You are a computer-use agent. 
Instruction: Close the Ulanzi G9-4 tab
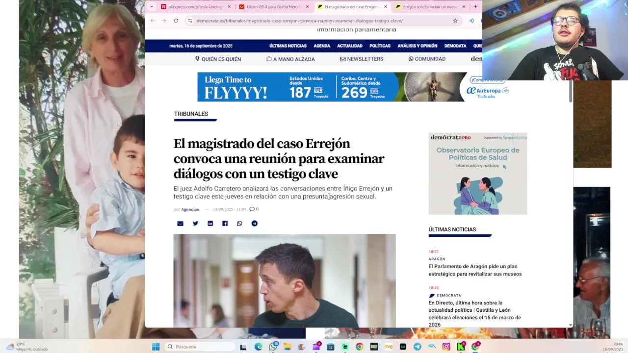click(308, 7)
